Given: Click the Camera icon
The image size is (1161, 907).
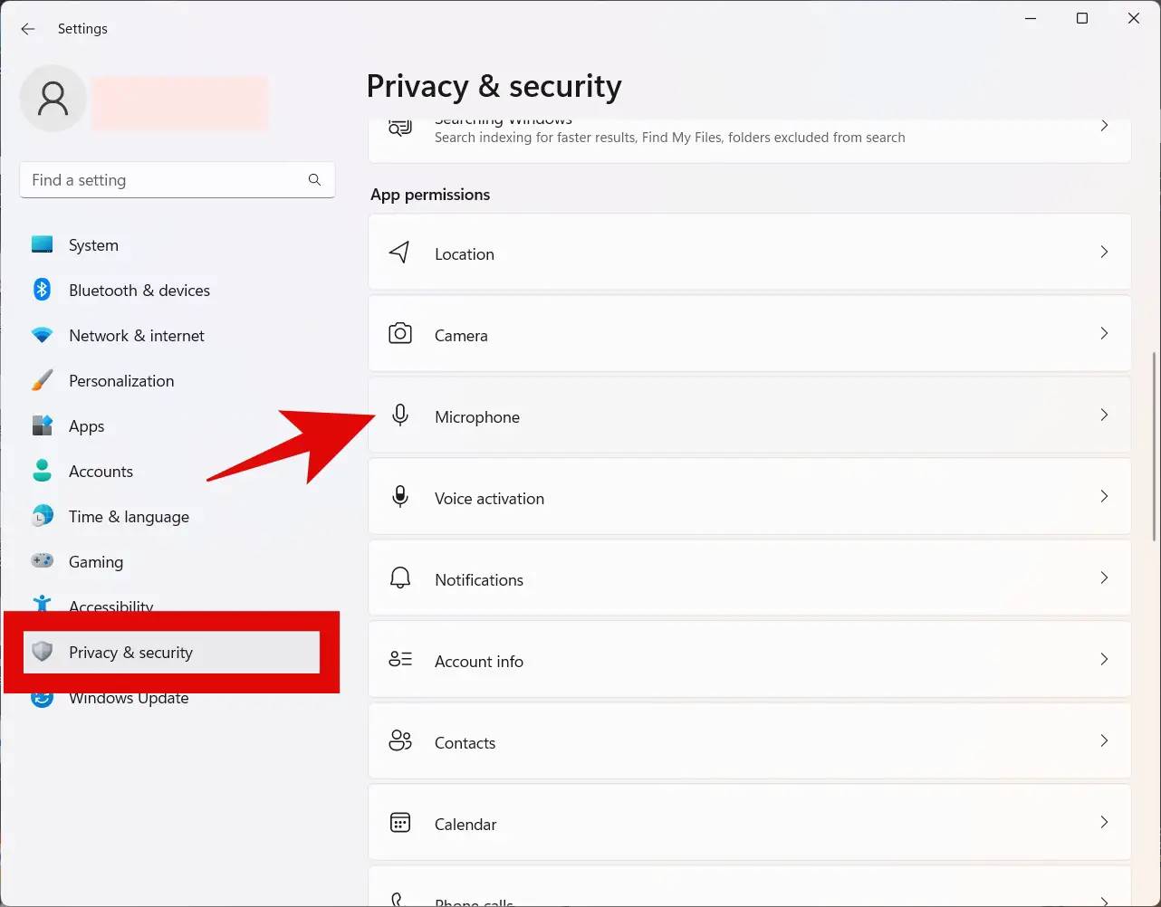Looking at the screenshot, I should (399, 334).
